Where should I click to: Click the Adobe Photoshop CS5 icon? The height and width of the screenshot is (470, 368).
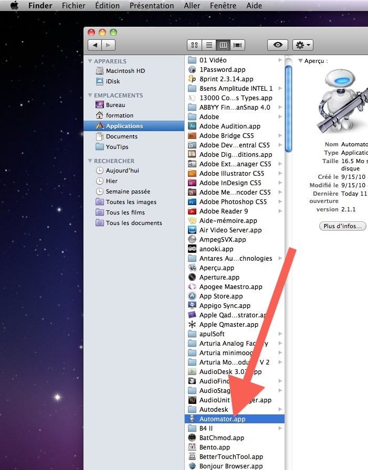click(192, 202)
